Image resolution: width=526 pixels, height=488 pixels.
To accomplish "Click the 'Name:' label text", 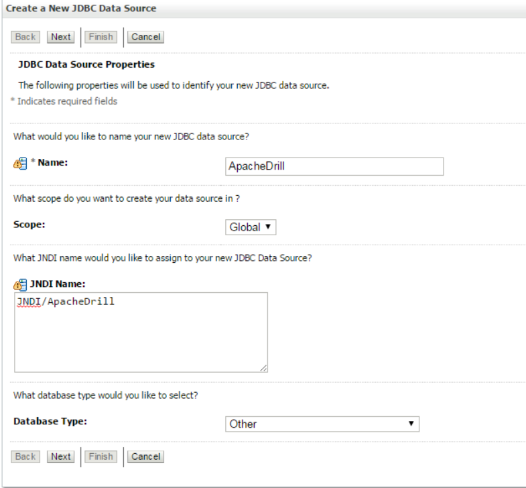I will tap(53, 162).
